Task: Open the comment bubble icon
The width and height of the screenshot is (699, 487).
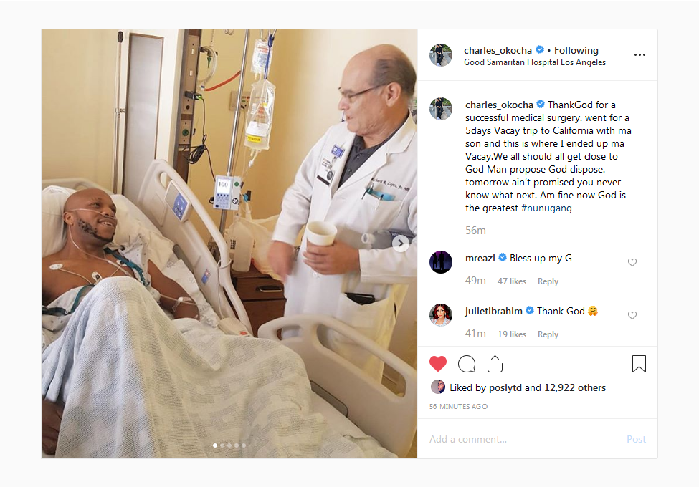Action: [467, 364]
